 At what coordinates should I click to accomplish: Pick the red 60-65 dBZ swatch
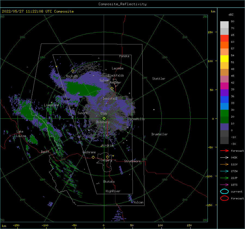pos(224,38)
